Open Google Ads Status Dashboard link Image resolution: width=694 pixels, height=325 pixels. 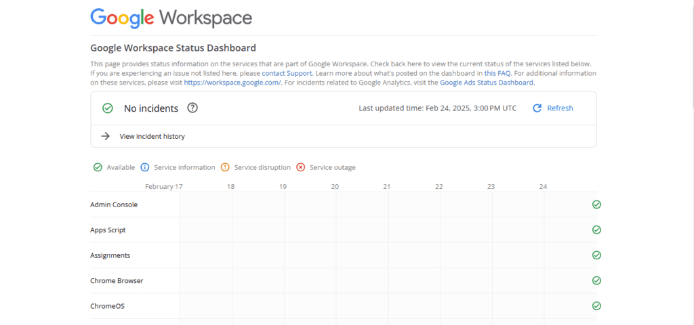click(x=487, y=83)
